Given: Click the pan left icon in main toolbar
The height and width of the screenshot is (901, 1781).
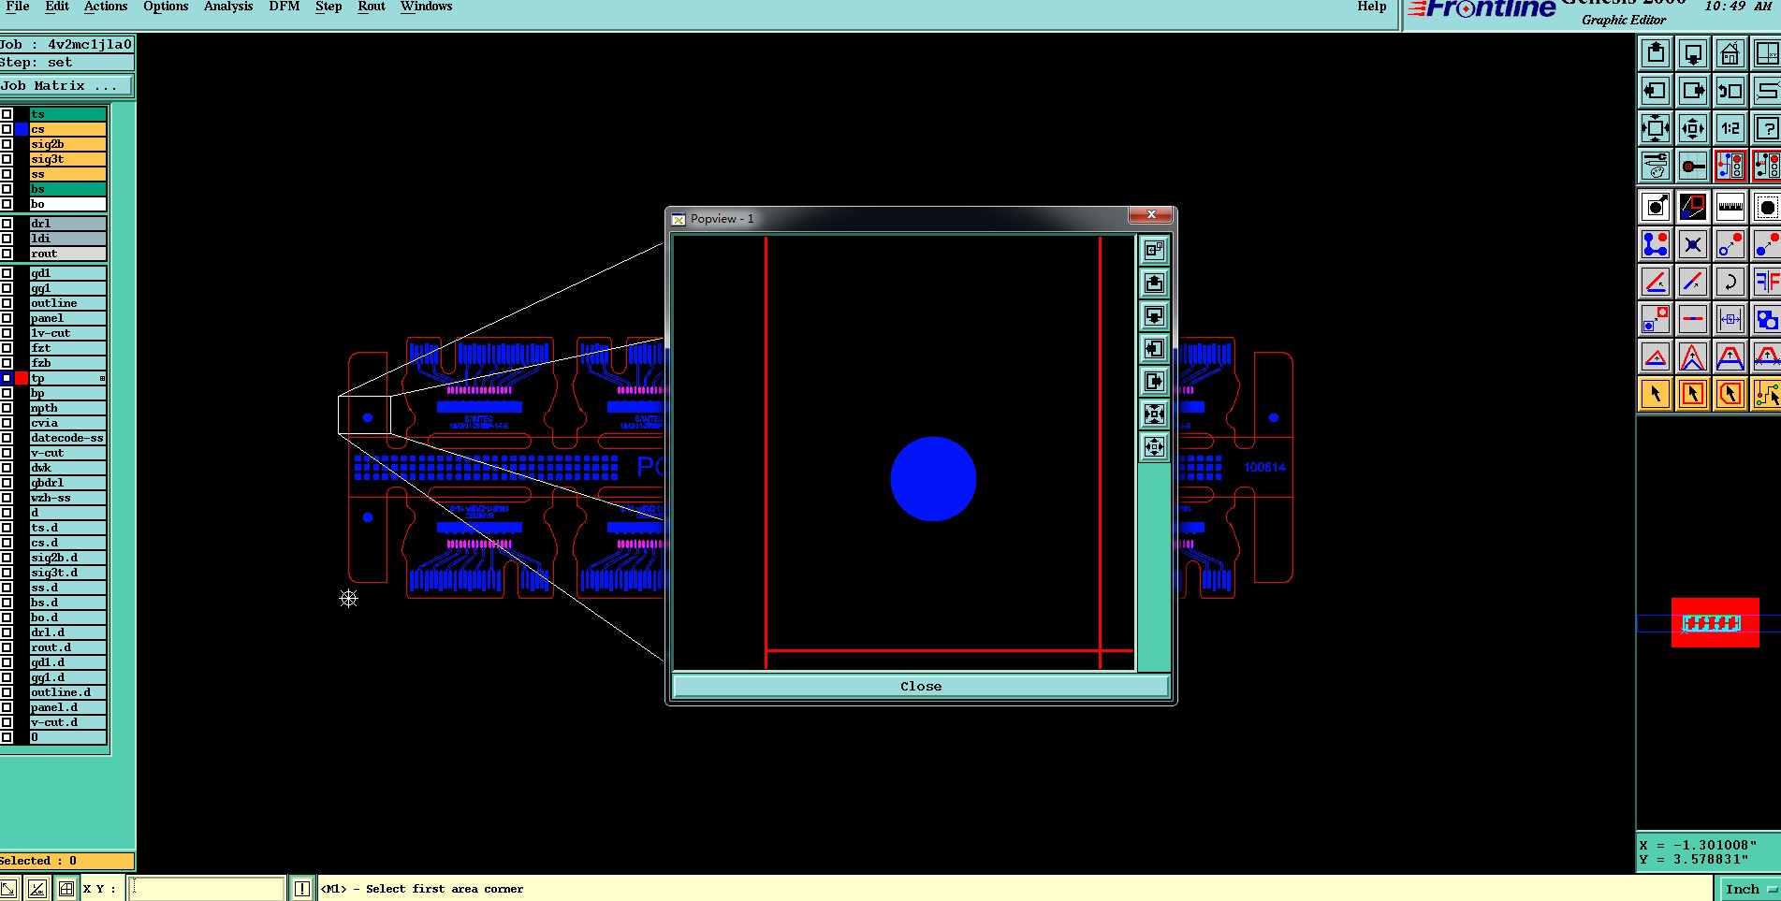Looking at the screenshot, I should pos(1656,91).
